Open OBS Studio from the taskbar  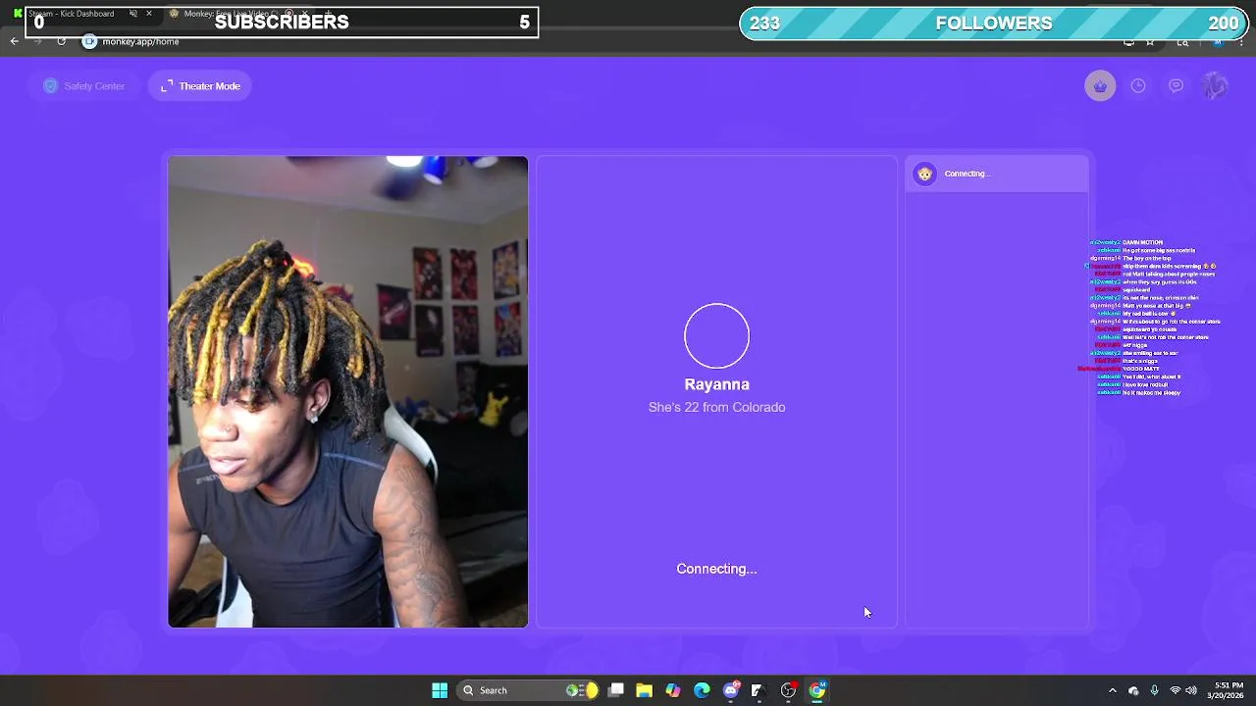788,690
